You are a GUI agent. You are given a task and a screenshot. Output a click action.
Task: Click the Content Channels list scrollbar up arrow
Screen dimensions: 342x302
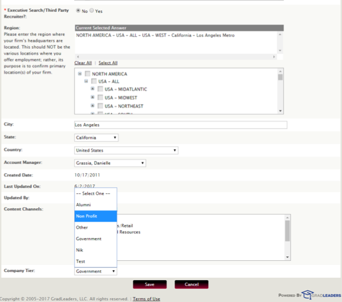coord(287,217)
